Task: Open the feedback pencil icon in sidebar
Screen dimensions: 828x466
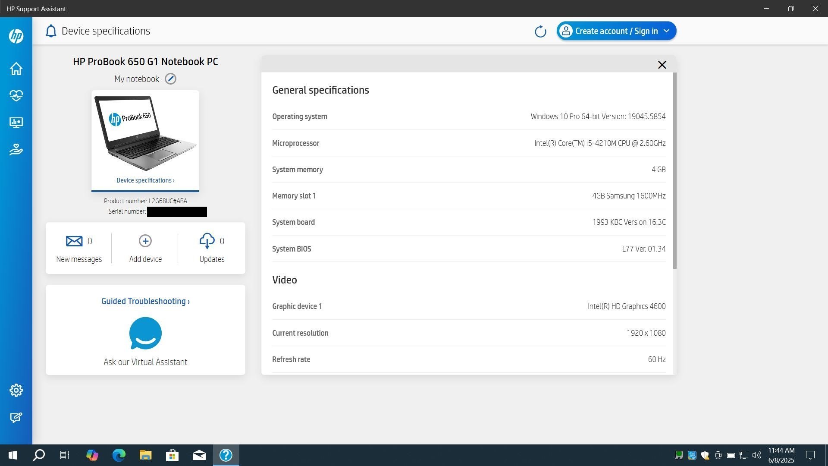Action: (16, 417)
